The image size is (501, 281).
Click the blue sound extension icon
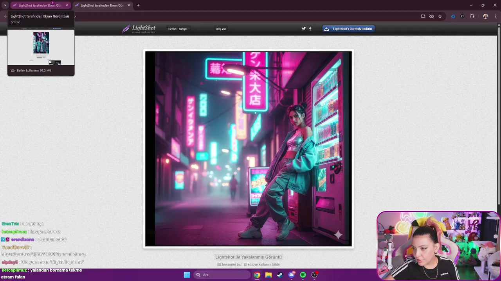pos(453,16)
